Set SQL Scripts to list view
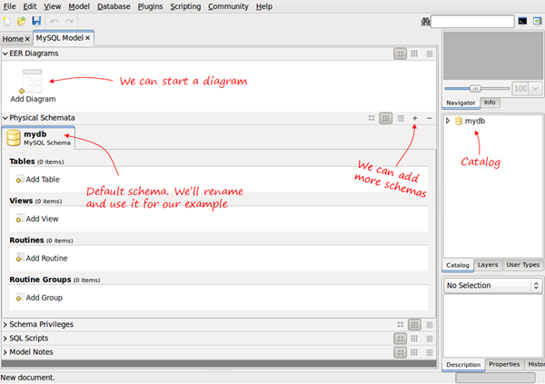 [x=430, y=339]
